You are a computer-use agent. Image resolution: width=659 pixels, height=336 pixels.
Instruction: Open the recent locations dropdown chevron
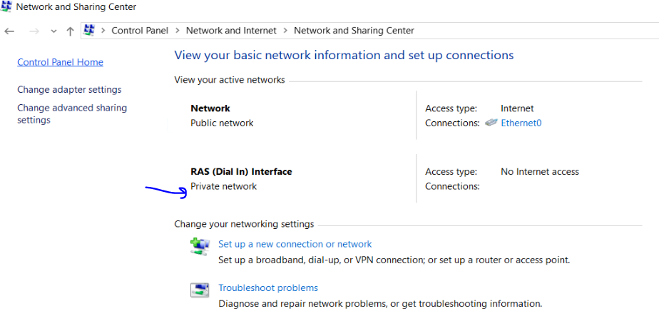(x=53, y=31)
